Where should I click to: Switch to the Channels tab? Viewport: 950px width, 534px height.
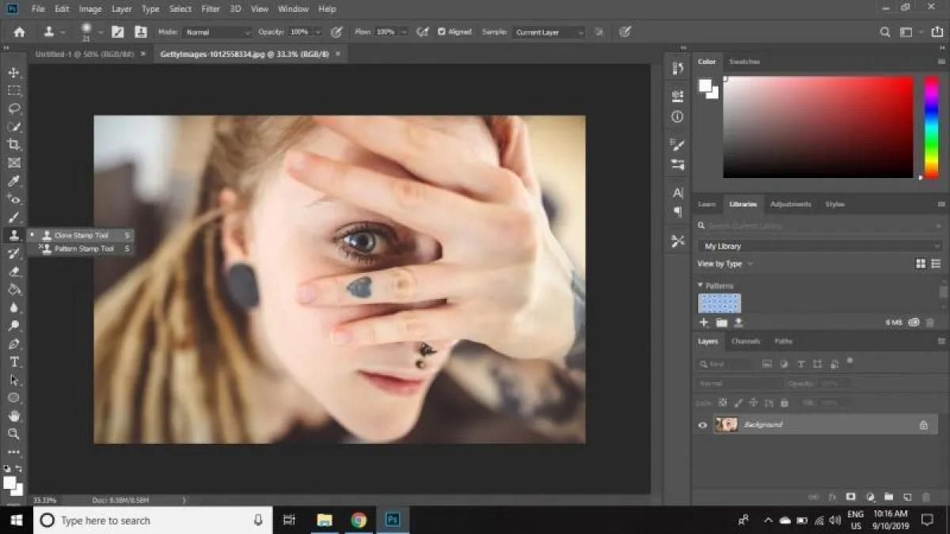(x=745, y=341)
